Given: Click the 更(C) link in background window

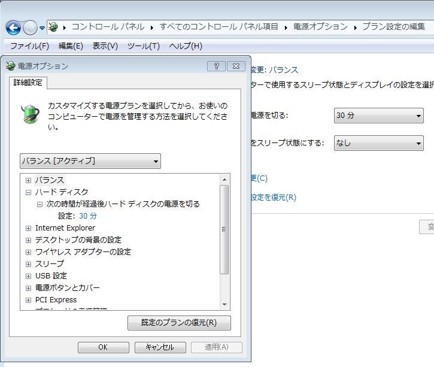Looking at the screenshot, I should [x=259, y=178].
